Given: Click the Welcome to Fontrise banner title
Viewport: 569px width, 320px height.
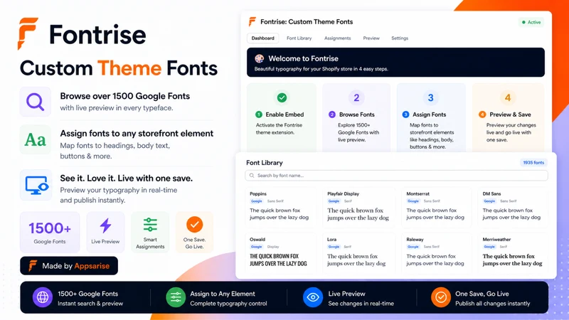Looking at the screenshot, I should pyautogui.click(x=304, y=58).
